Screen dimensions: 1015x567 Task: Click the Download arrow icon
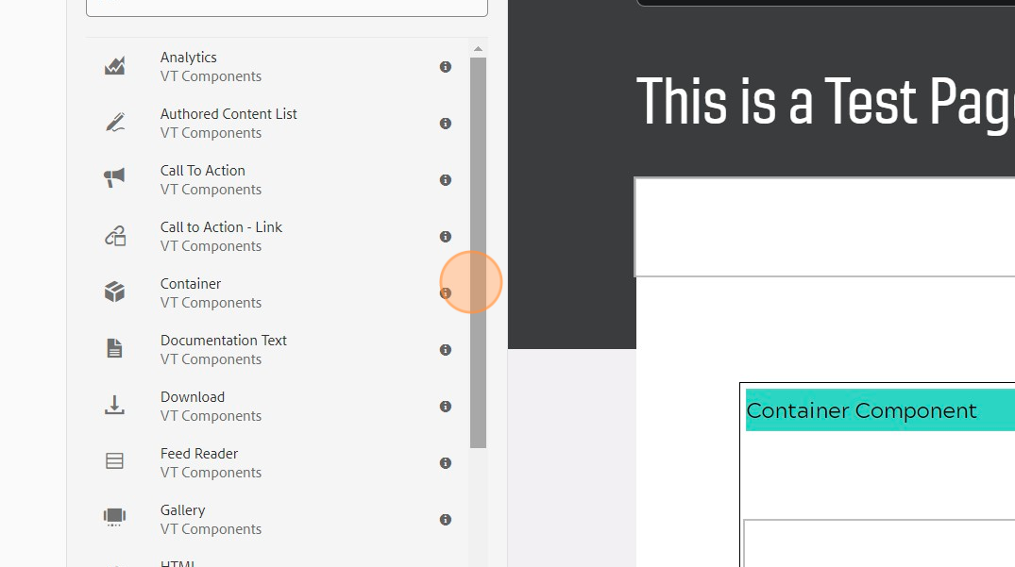click(114, 406)
